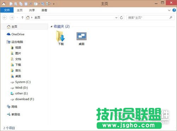Click the Win8 (D:) drive icon

click(12, 88)
